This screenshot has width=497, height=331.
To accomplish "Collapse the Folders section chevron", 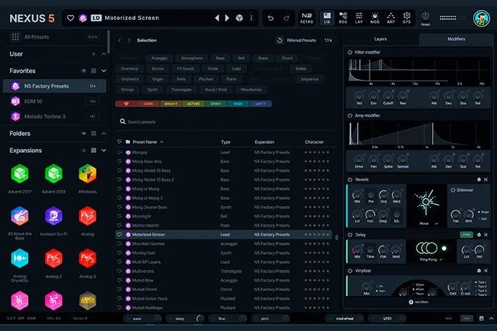I will 104,133.
